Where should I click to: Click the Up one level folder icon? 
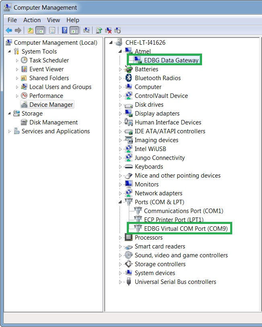click(31, 31)
